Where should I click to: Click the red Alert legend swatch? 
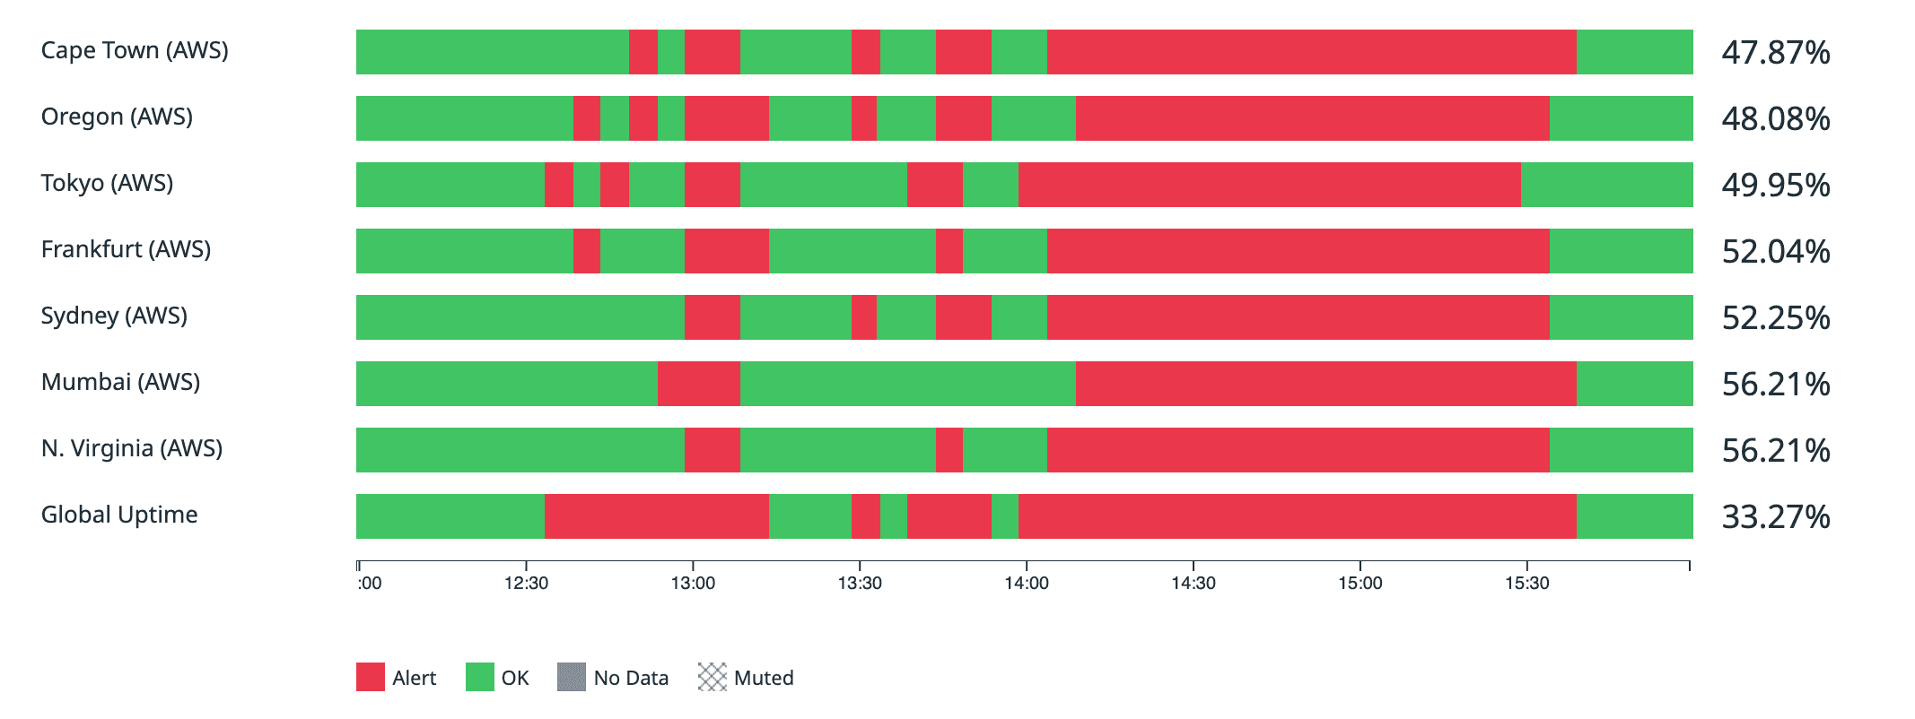(370, 677)
